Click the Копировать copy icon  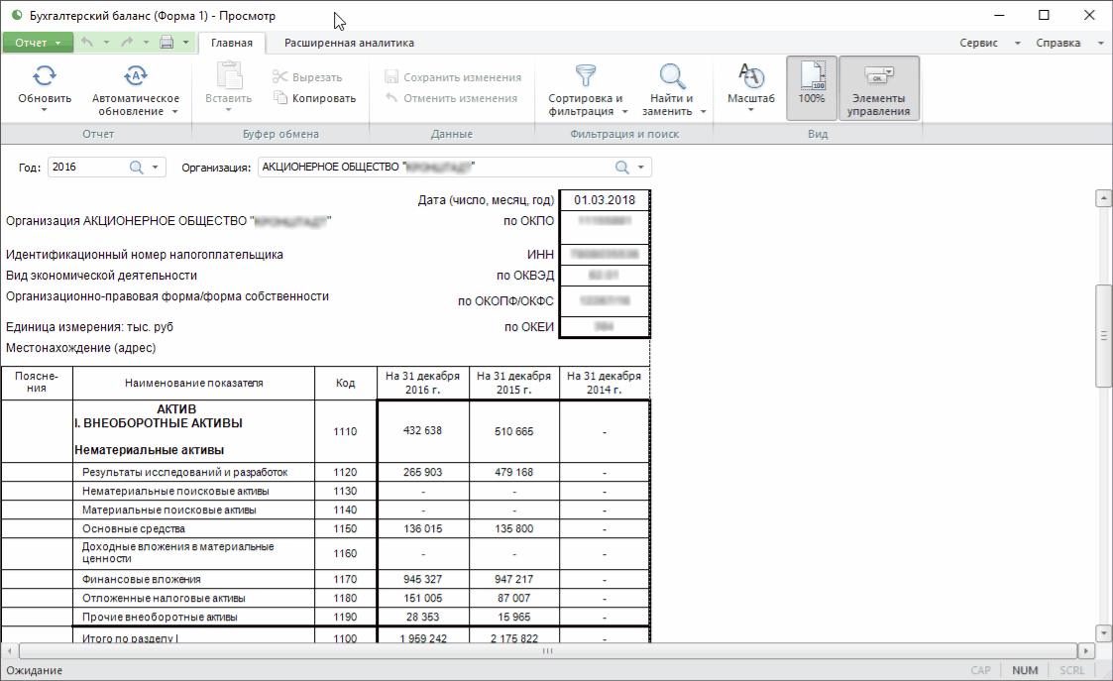pyautogui.click(x=281, y=98)
